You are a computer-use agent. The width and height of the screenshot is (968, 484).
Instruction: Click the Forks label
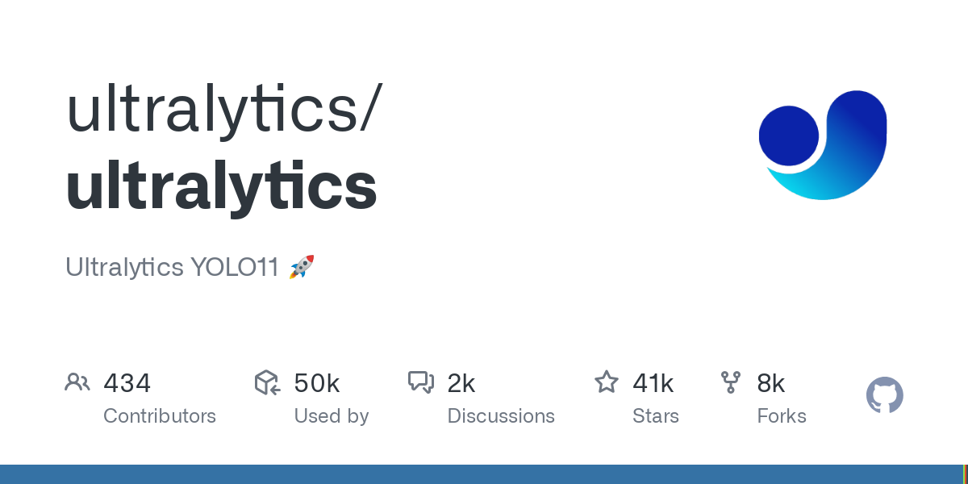pos(782,416)
